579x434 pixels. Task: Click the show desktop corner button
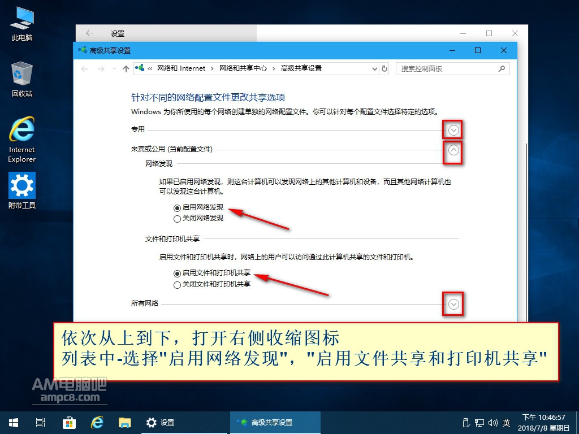pyautogui.click(x=577, y=423)
